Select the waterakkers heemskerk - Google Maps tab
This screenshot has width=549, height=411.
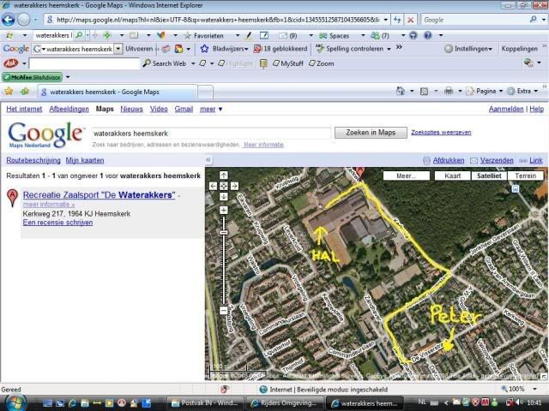pos(118,92)
